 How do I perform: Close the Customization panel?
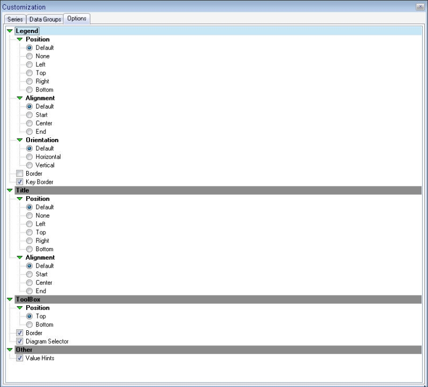point(421,7)
